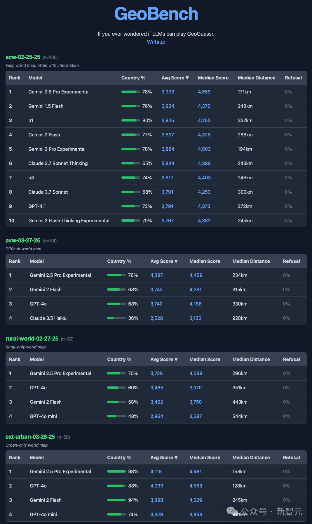312x524 pixels.
Task: Click o1 country progress bar at 80%
Action: (130, 120)
